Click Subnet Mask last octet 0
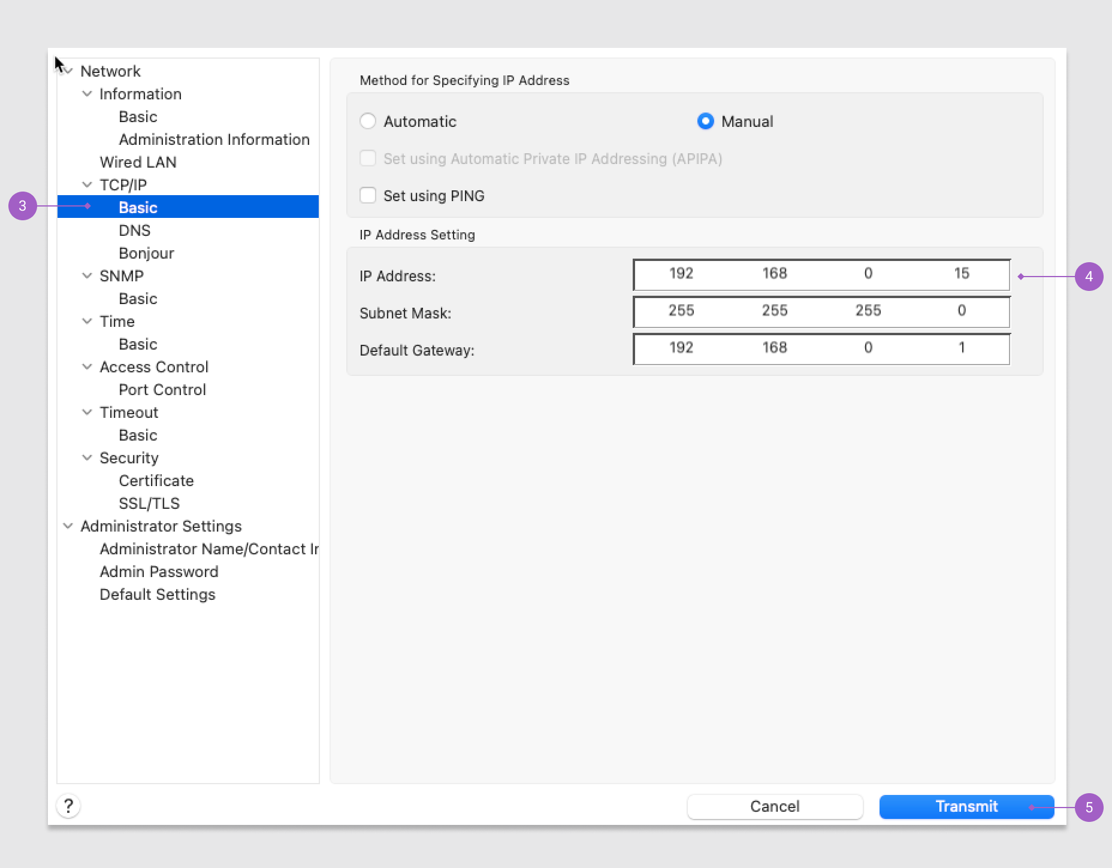This screenshot has width=1112, height=868. coord(962,311)
